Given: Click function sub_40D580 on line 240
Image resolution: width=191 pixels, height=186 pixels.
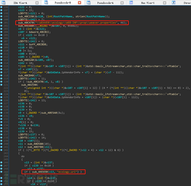Looking at the screenshot, I should click(x=35, y=144).
